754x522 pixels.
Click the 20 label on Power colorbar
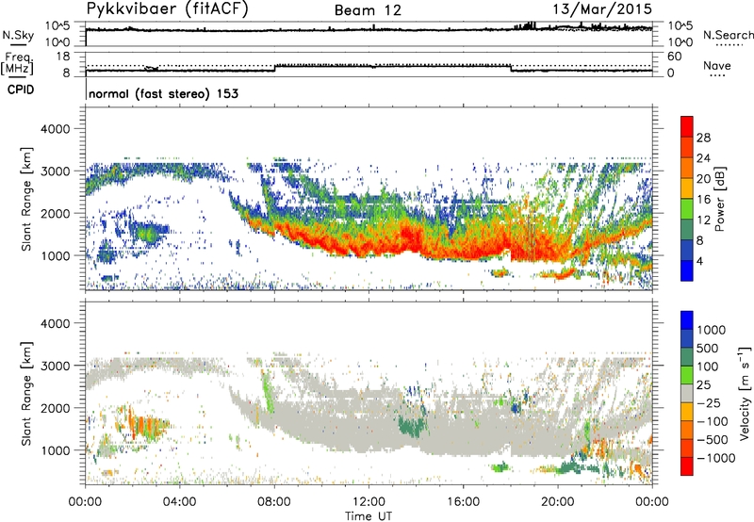(x=703, y=179)
